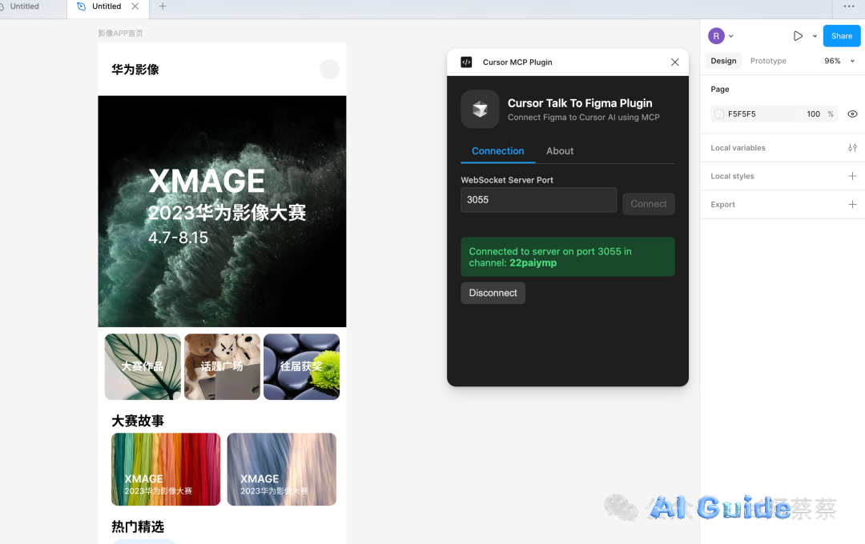Select the 影像APP首页 frame label
This screenshot has height=544, width=865.
(120, 33)
